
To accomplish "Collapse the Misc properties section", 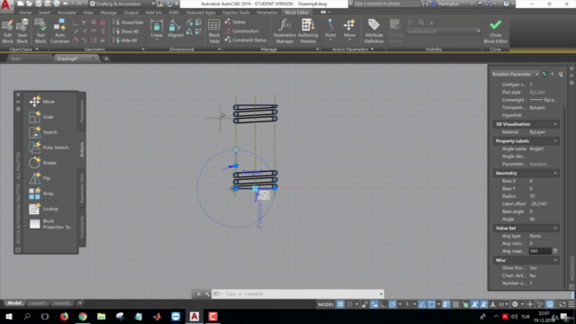I will click(x=555, y=260).
